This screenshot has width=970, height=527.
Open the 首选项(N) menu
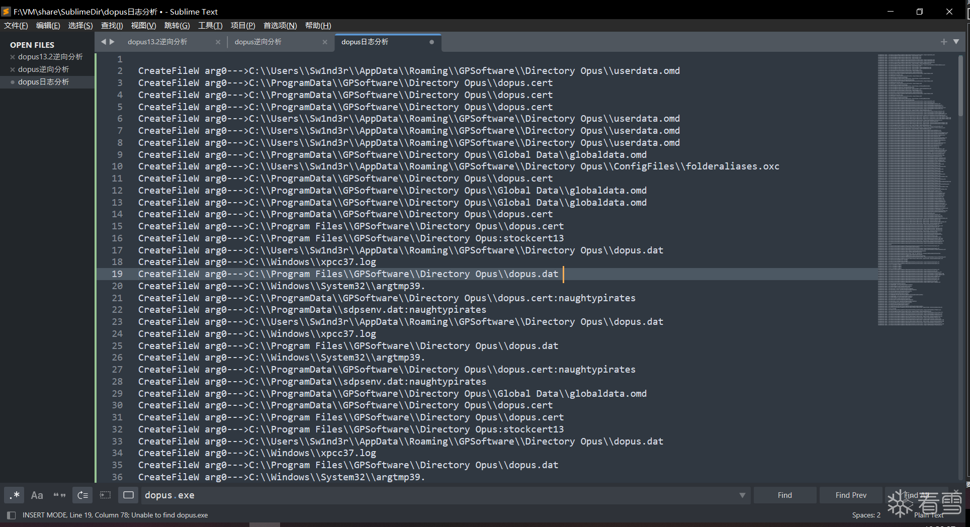(280, 26)
